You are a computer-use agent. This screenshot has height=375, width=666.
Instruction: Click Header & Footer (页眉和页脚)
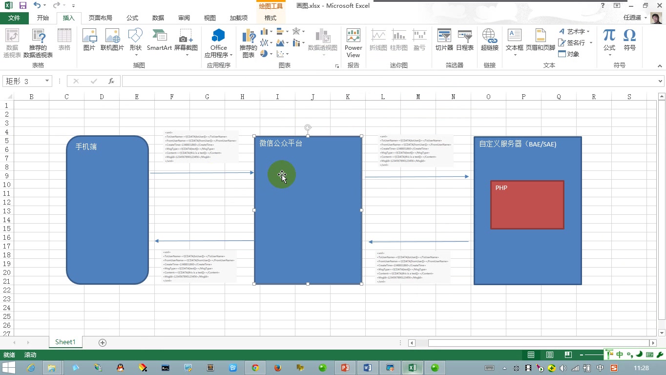pyautogui.click(x=540, y=40)
